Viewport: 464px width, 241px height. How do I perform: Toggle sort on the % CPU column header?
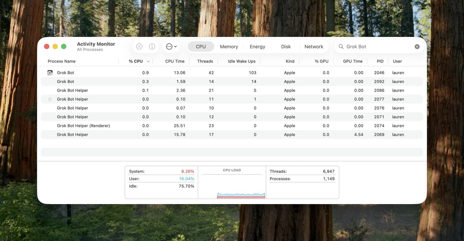click(x=136, y=61)
